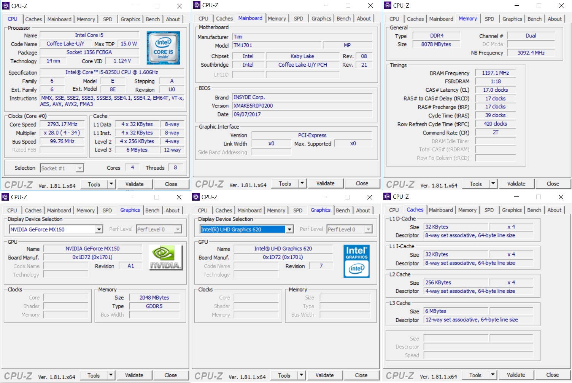Viewport: 572px width, 383px height.
Task: Click the Tools button in the Caches window
Action: tap(475, 375)
